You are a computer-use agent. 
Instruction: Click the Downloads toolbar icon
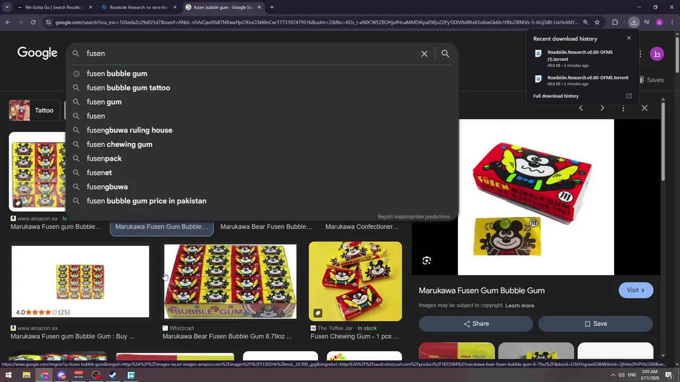634,22
